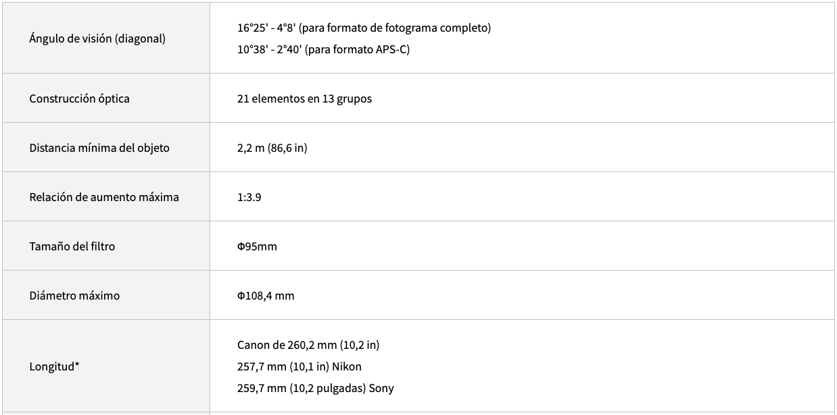This screenshot has width=837, height=415.
Task: Click the Relación de aumento máxima label
Action: (104, 197)
